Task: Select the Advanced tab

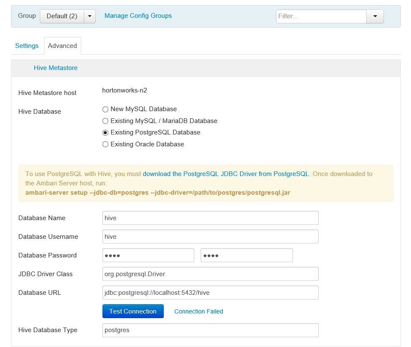Action: pyautogui.click(x=62, y=46)
